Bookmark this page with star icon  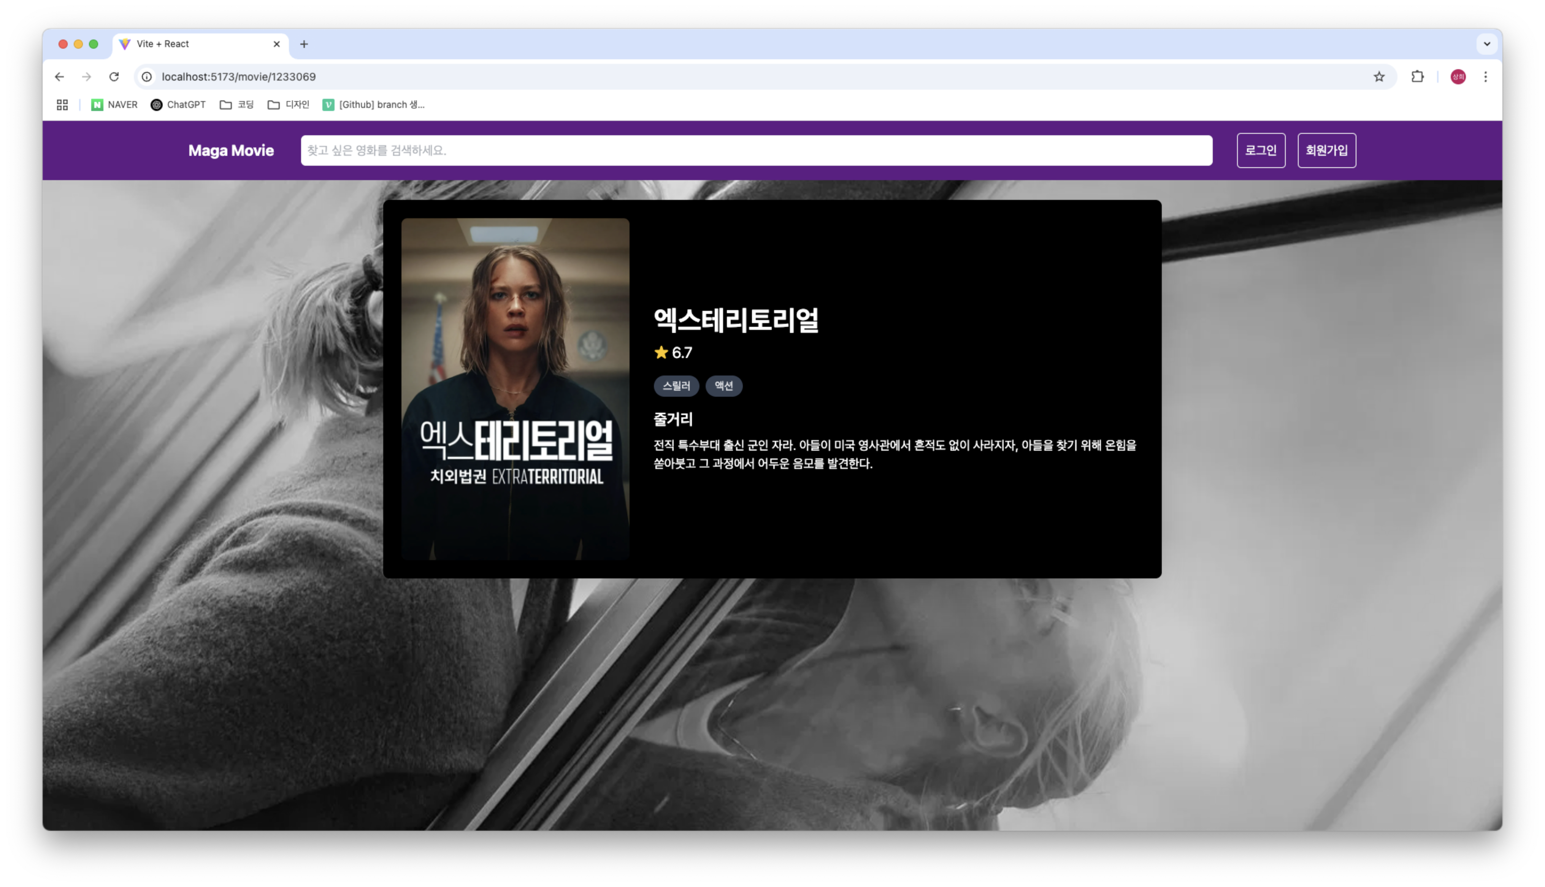click(x=1379, y=77)
